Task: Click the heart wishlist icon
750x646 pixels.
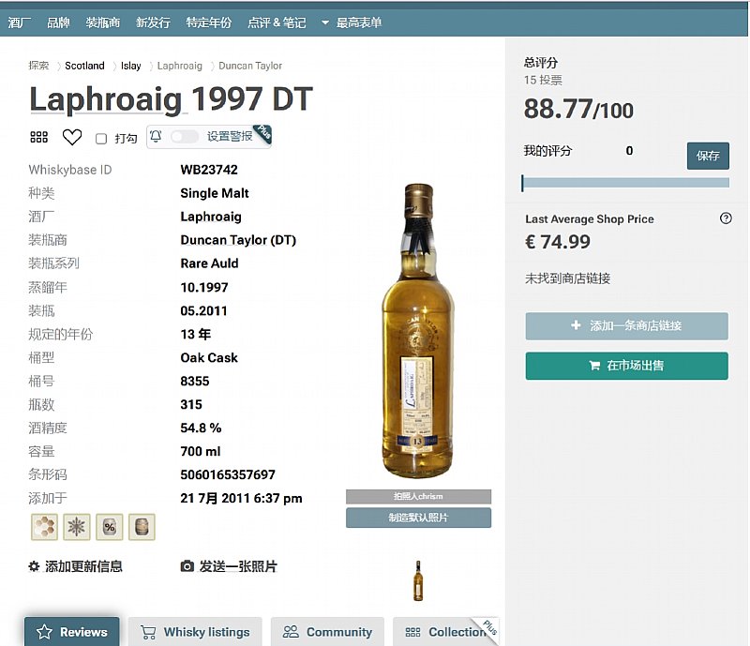Action: pyautogui.click(x=72, y=138)
